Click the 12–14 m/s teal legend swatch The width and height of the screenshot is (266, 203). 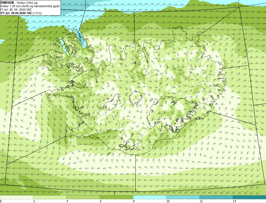[x=216, y=197]
